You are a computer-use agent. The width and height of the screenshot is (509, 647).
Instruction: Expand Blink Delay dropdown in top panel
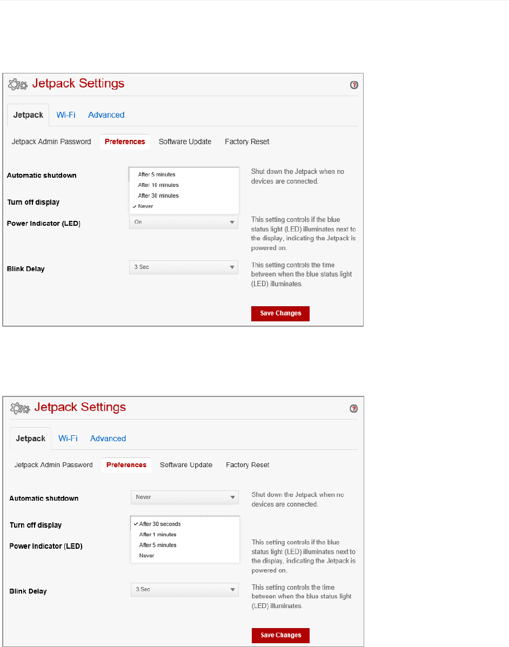tap(184, 267)
